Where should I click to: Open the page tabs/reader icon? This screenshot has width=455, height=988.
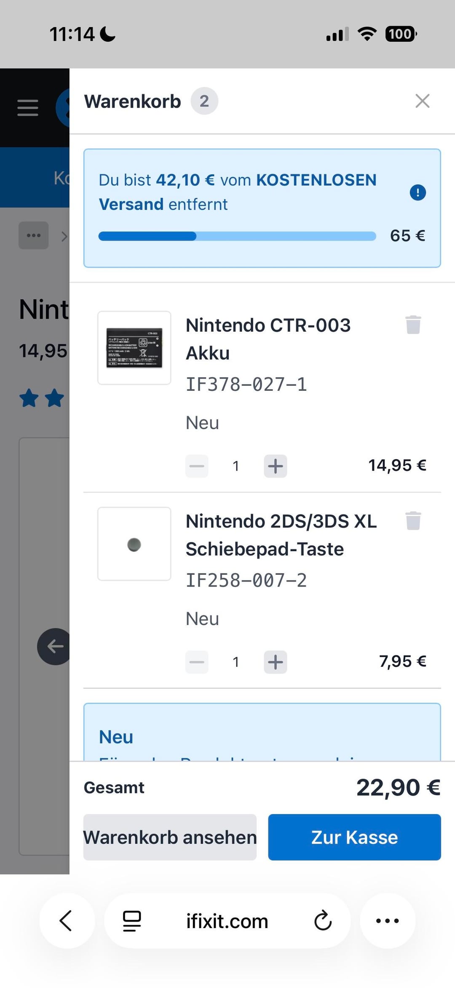pos(132,920)
